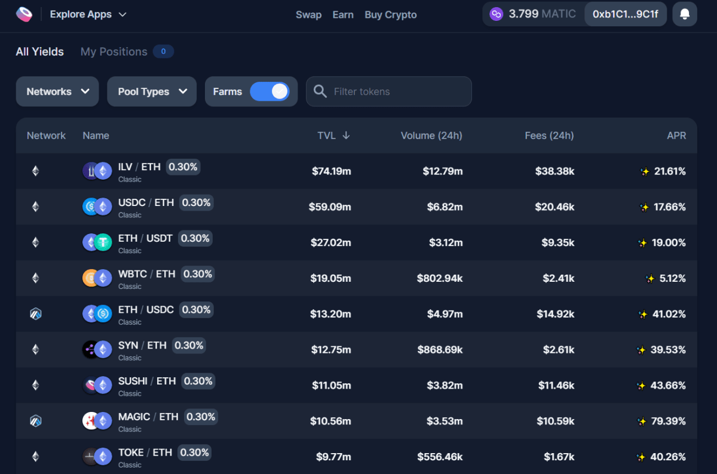The width and height of the screenshot is (717, 474).
Task: Sort by the Name column header
Action: click(96, 136)
